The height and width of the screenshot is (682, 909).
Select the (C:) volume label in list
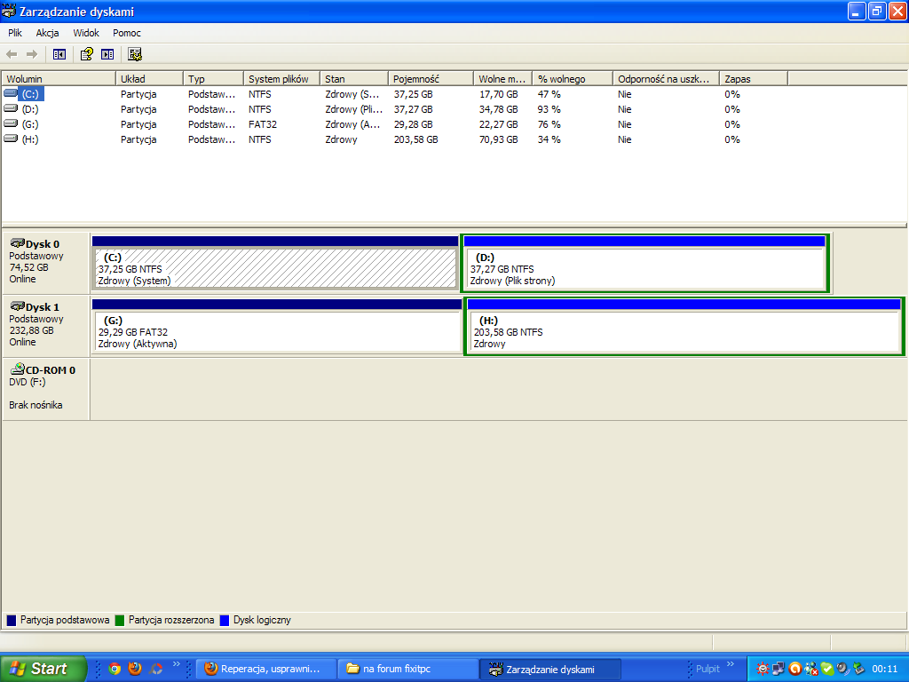click(31, 94)
